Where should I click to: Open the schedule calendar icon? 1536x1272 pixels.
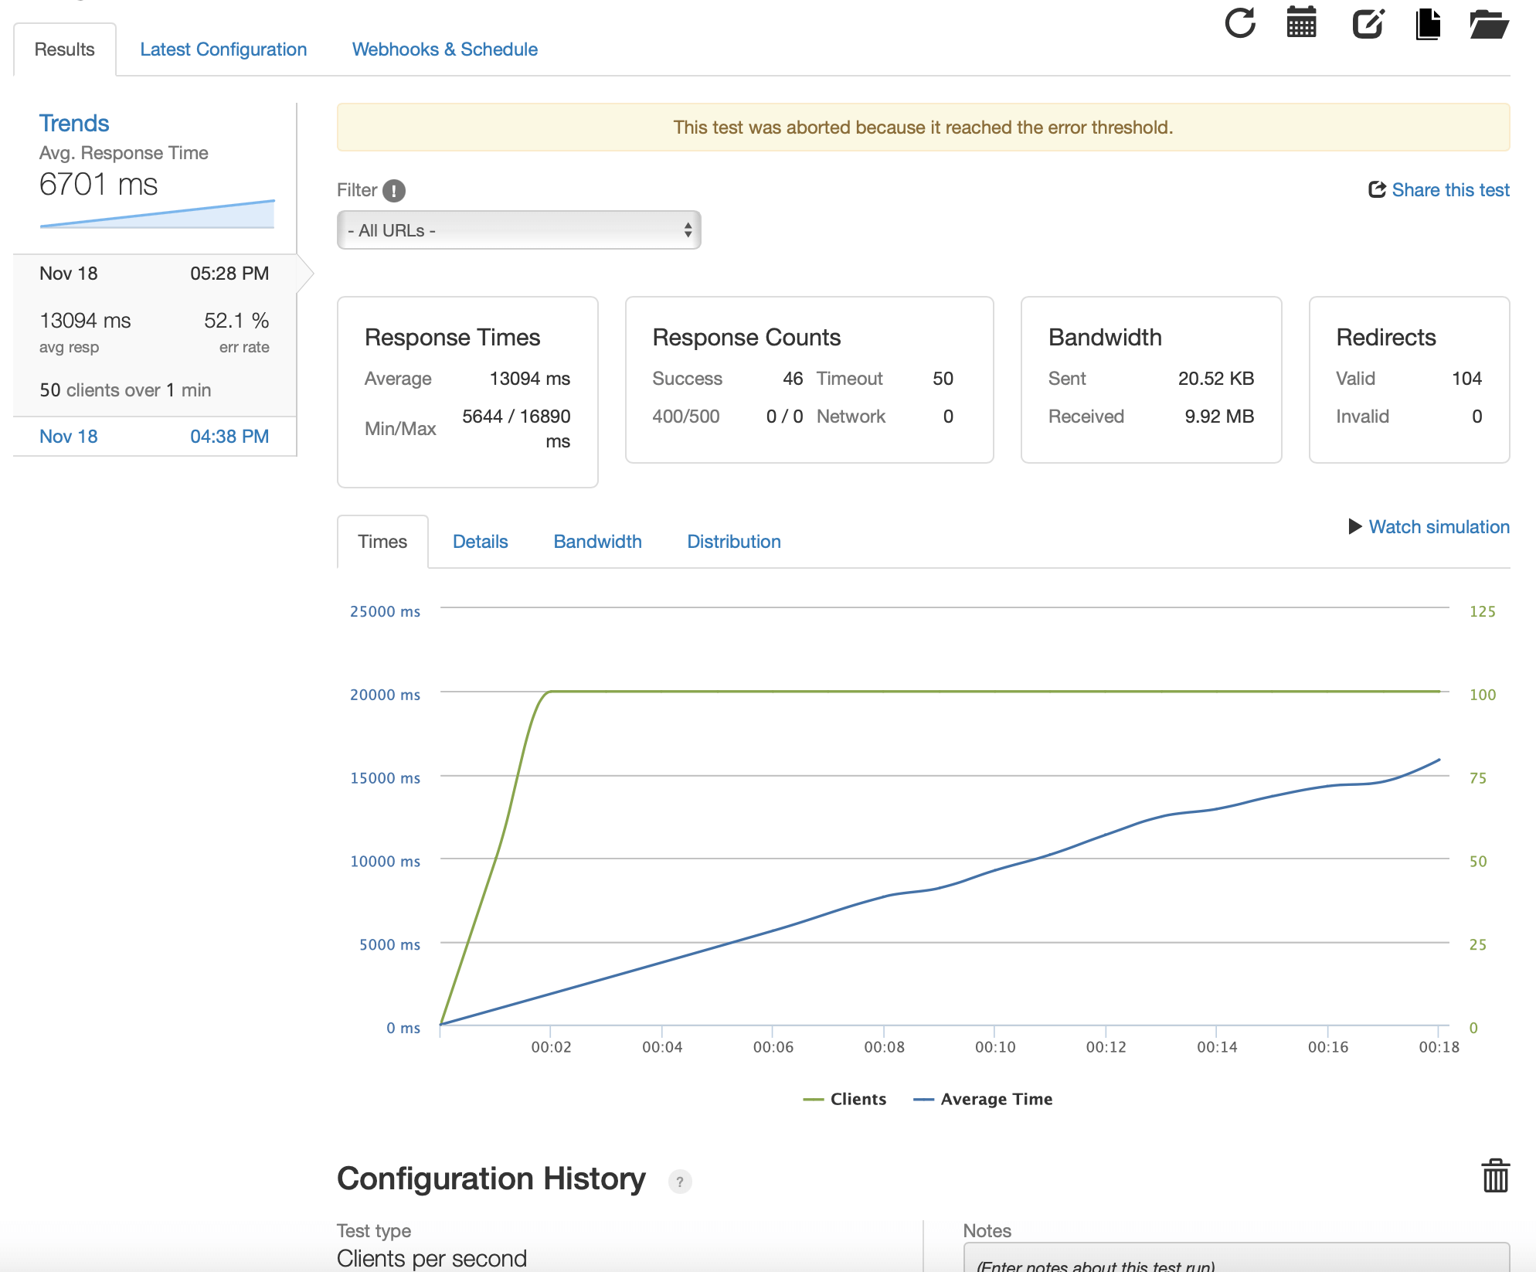(x=1302, y=23)
